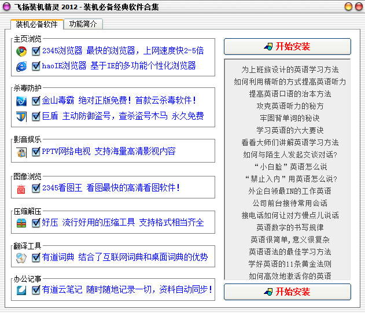365x313 pixels.
Task: Click 接电话如何让对方慢点儿说话
Action: click(290, 215)
